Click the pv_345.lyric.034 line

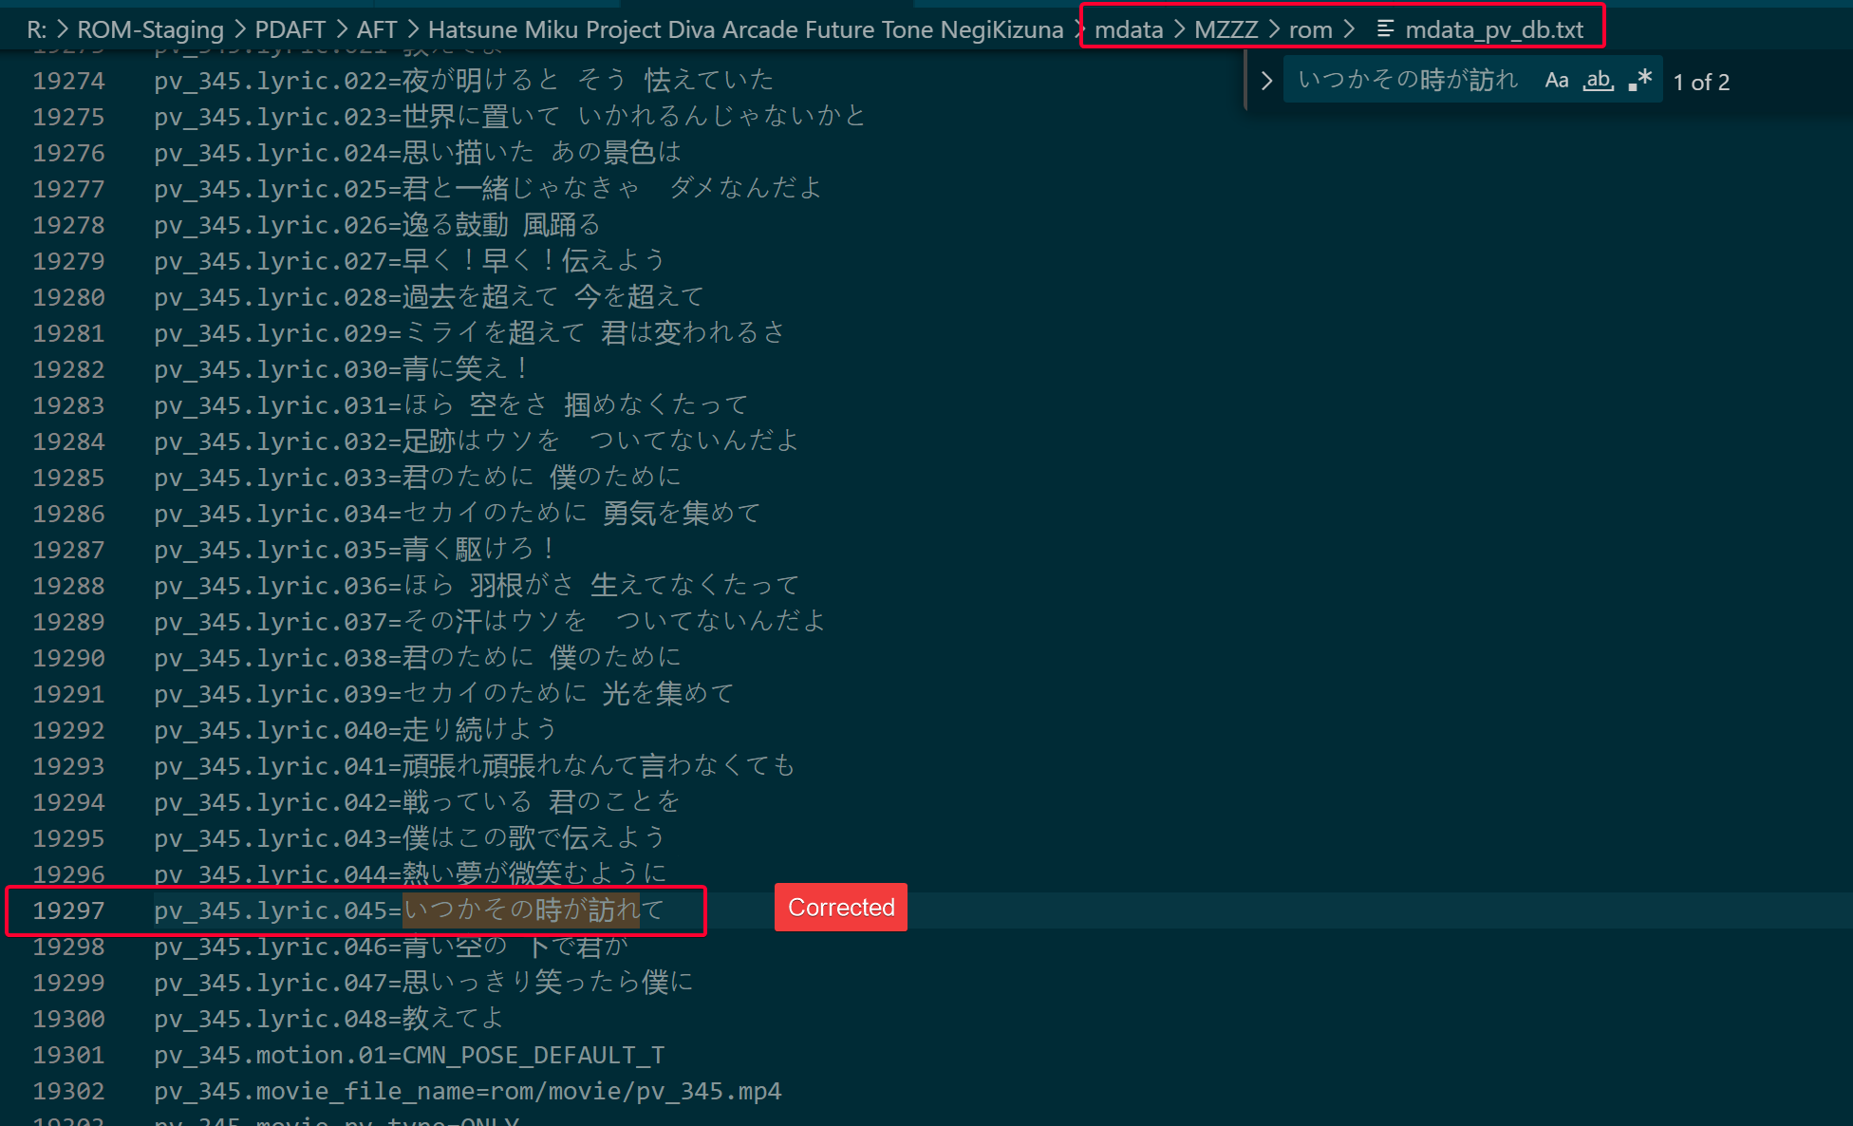coord(458,514)
